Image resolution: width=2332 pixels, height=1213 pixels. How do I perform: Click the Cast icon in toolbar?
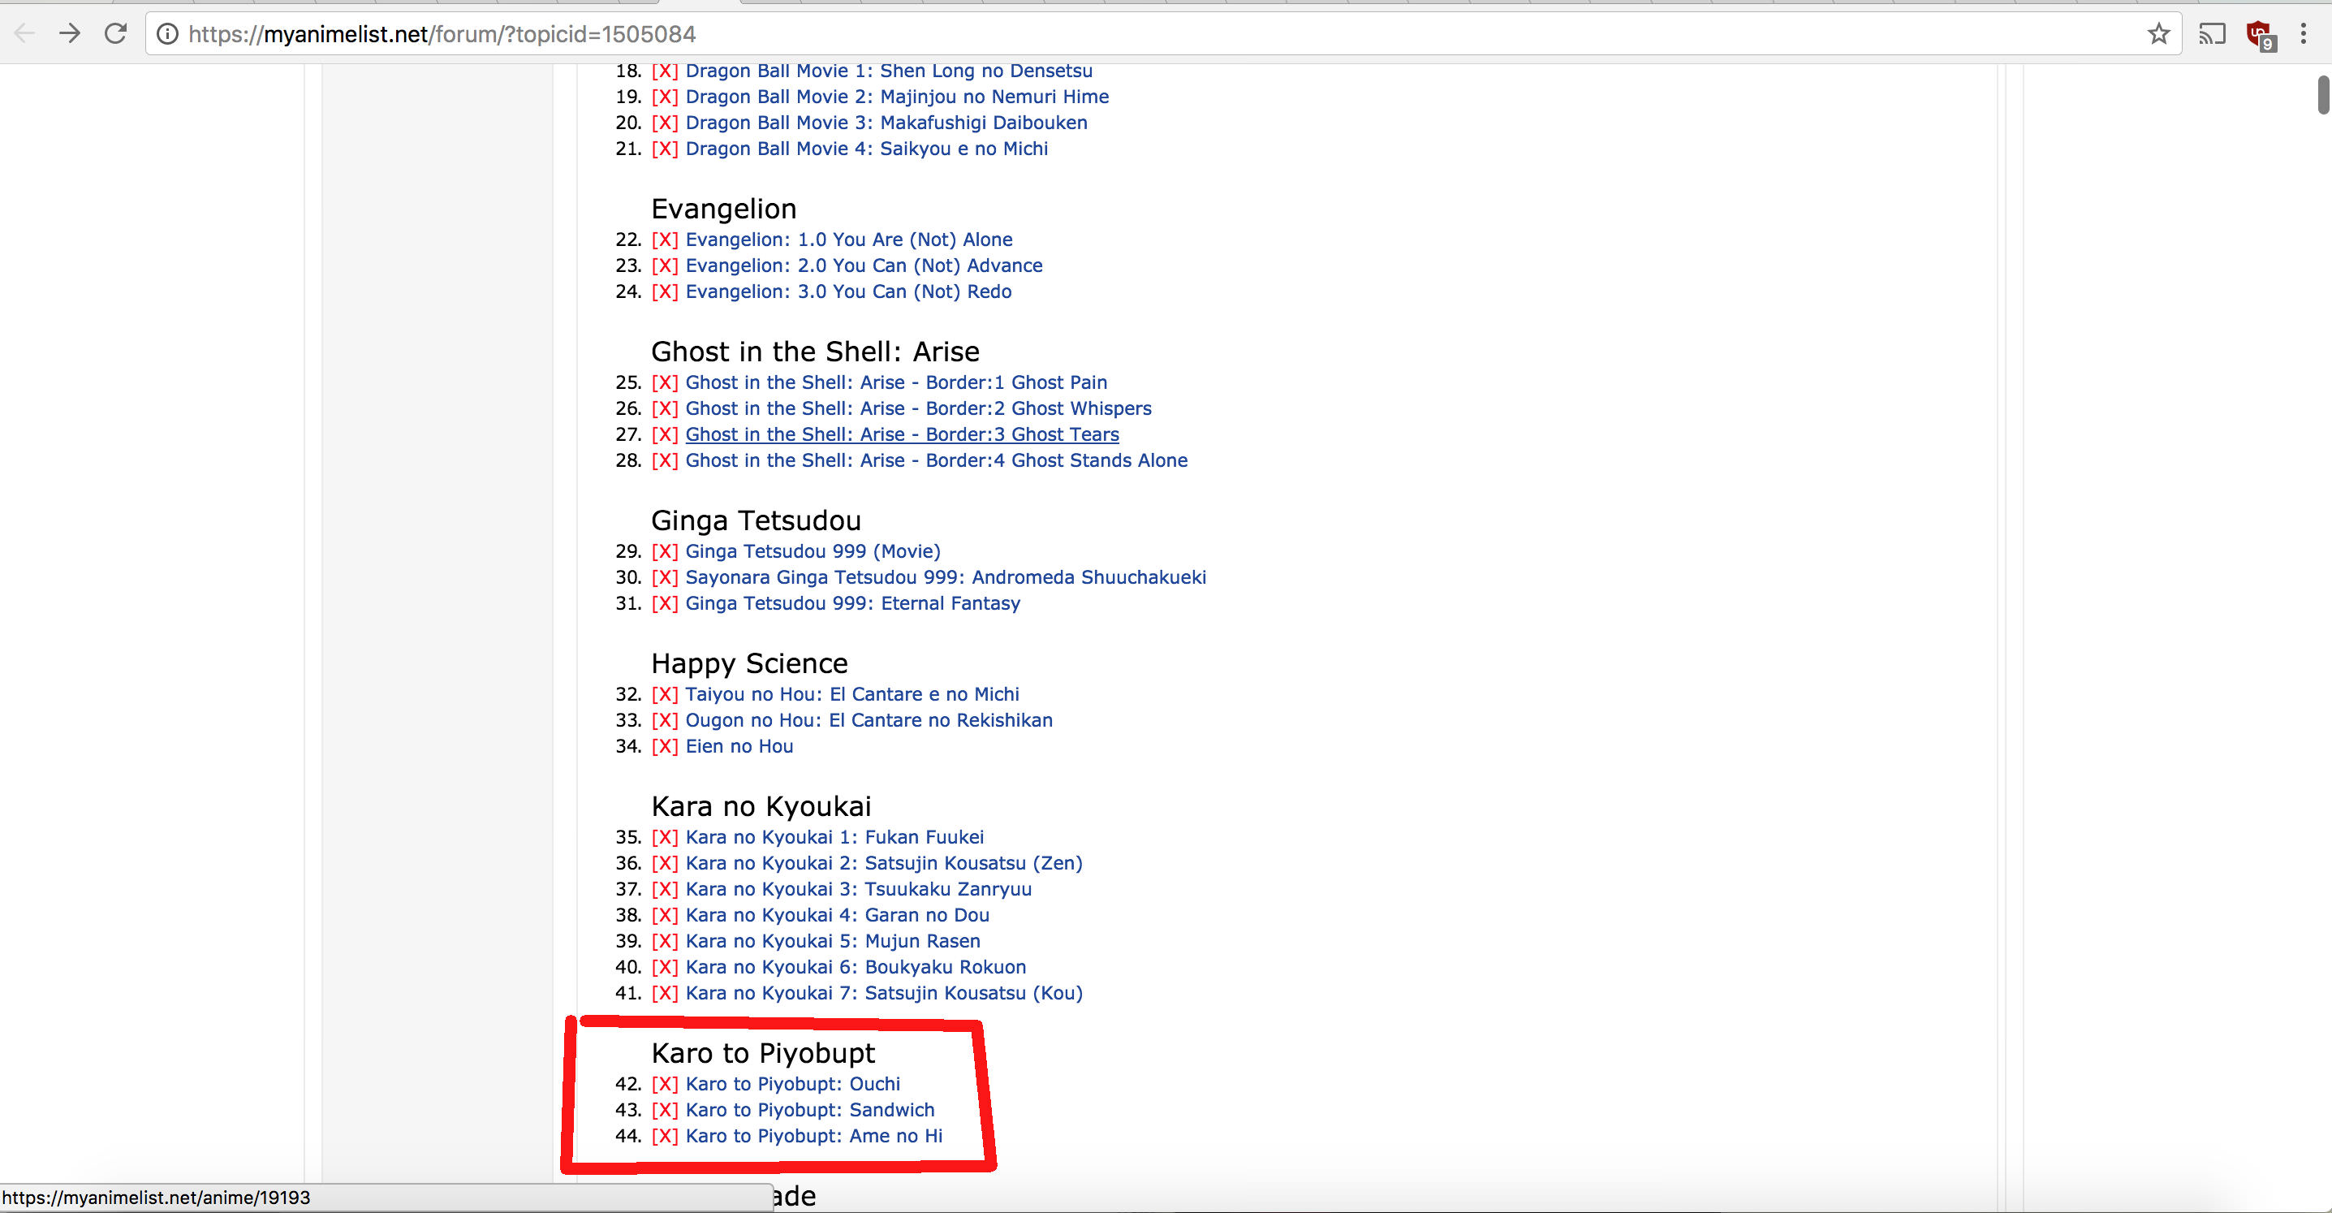coord(2212,34)
